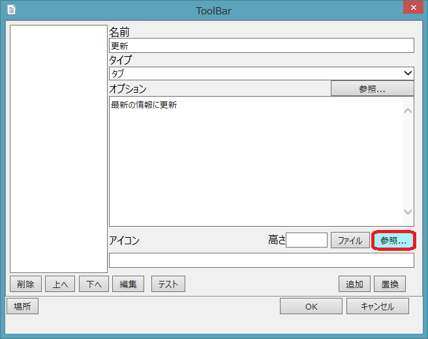Run the テスト button
The image size is (428, 339).
coord(168,284)
